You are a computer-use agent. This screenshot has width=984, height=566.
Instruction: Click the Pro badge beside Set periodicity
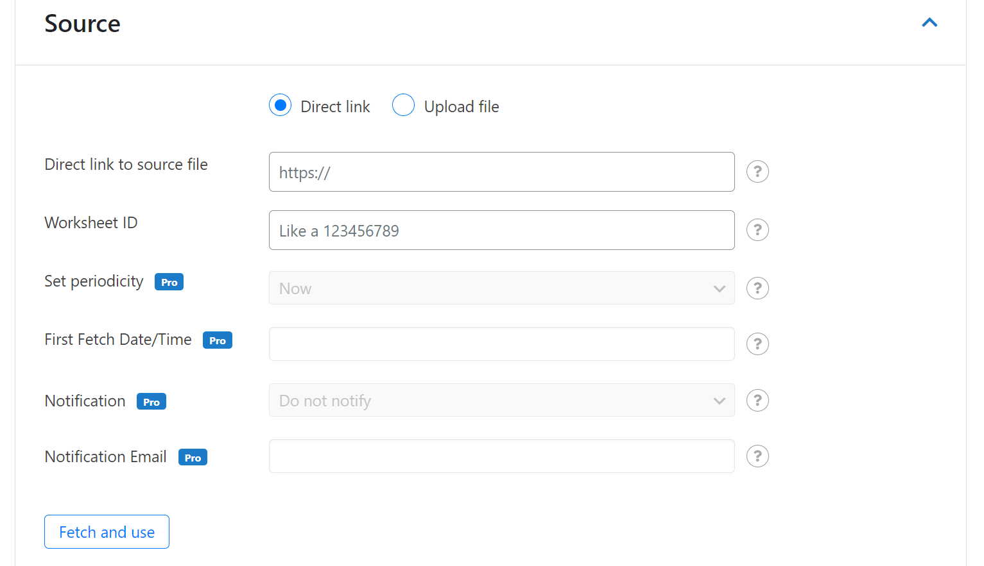point(169,282)
